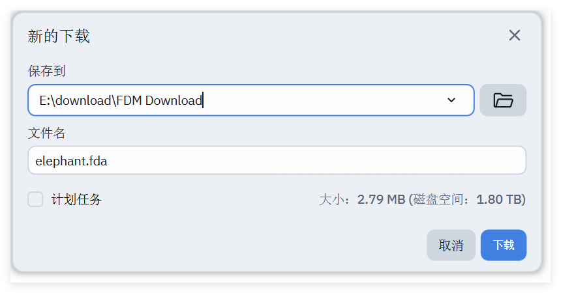Start download with the 下载 button
The height and width of the screenshot is (293, 561).
tap(503, 245)
